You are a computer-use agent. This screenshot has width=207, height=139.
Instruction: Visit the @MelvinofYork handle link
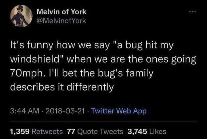pos(62,21)
